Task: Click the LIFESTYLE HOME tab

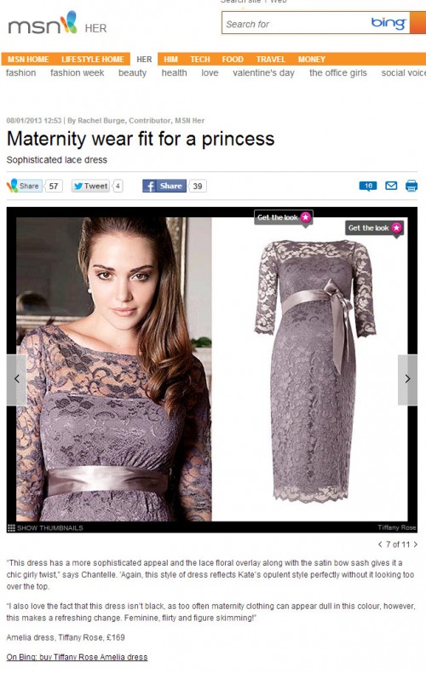Action: [92, 60]
